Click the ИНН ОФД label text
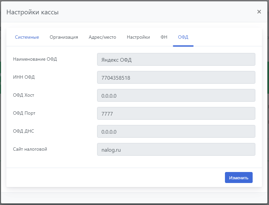Viewport: 269px width, 205px height. click(x=24, y=77)
